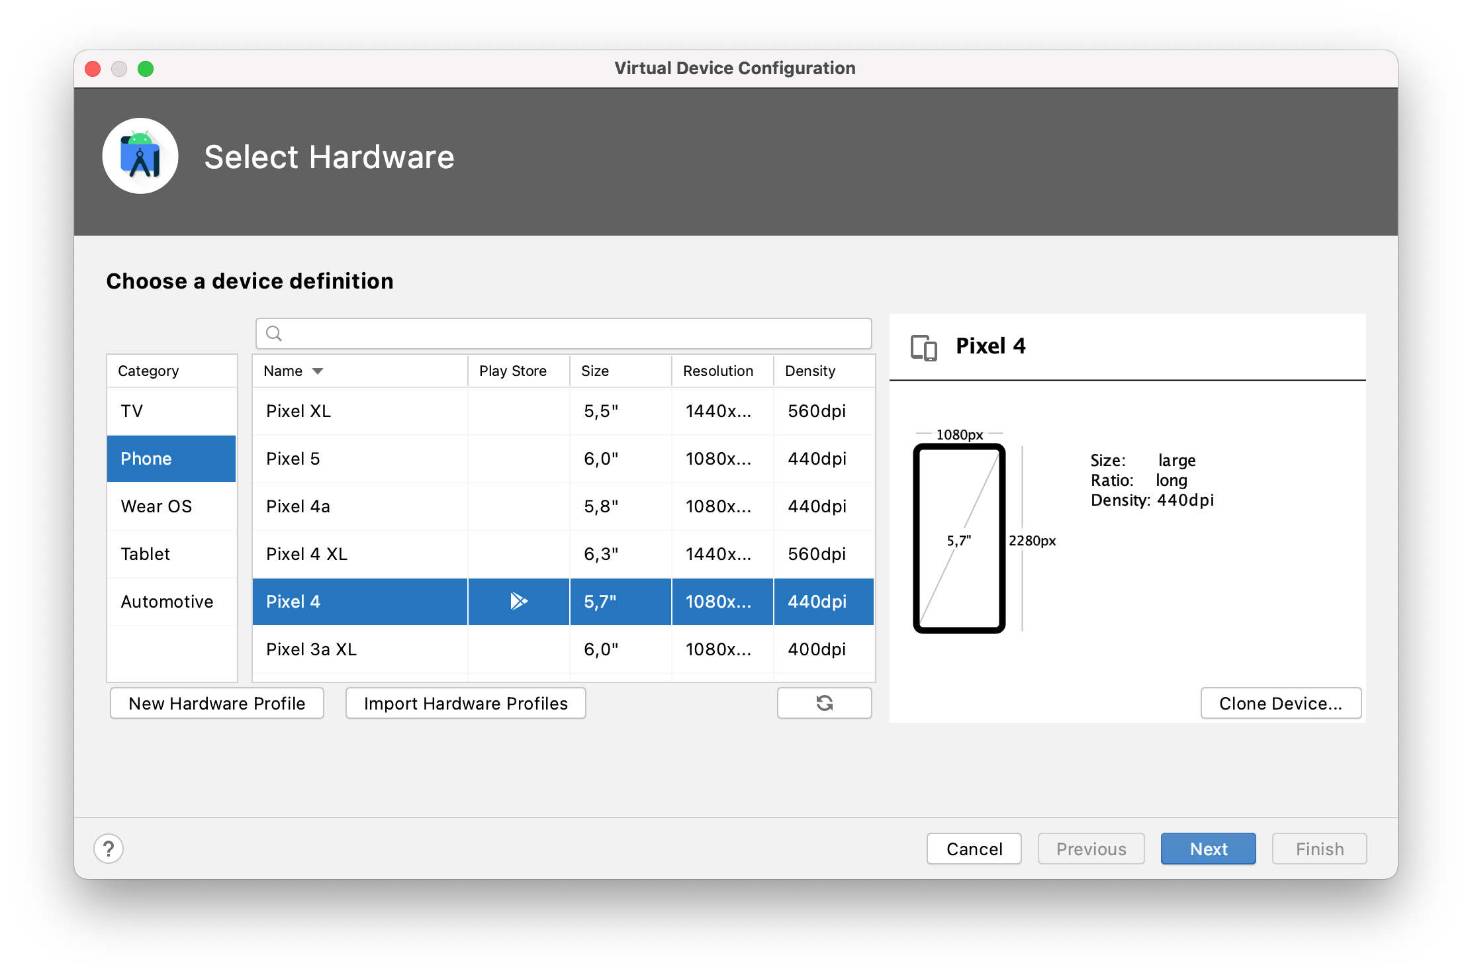Click Clone Device... button
The image size is (1472, 977).
click(x=1280, y=703)
